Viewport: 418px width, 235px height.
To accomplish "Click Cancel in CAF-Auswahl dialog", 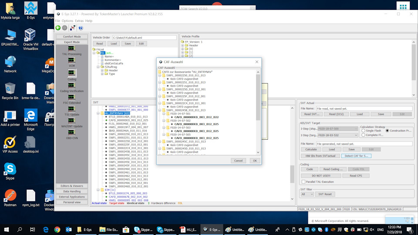I will point(238,161).
